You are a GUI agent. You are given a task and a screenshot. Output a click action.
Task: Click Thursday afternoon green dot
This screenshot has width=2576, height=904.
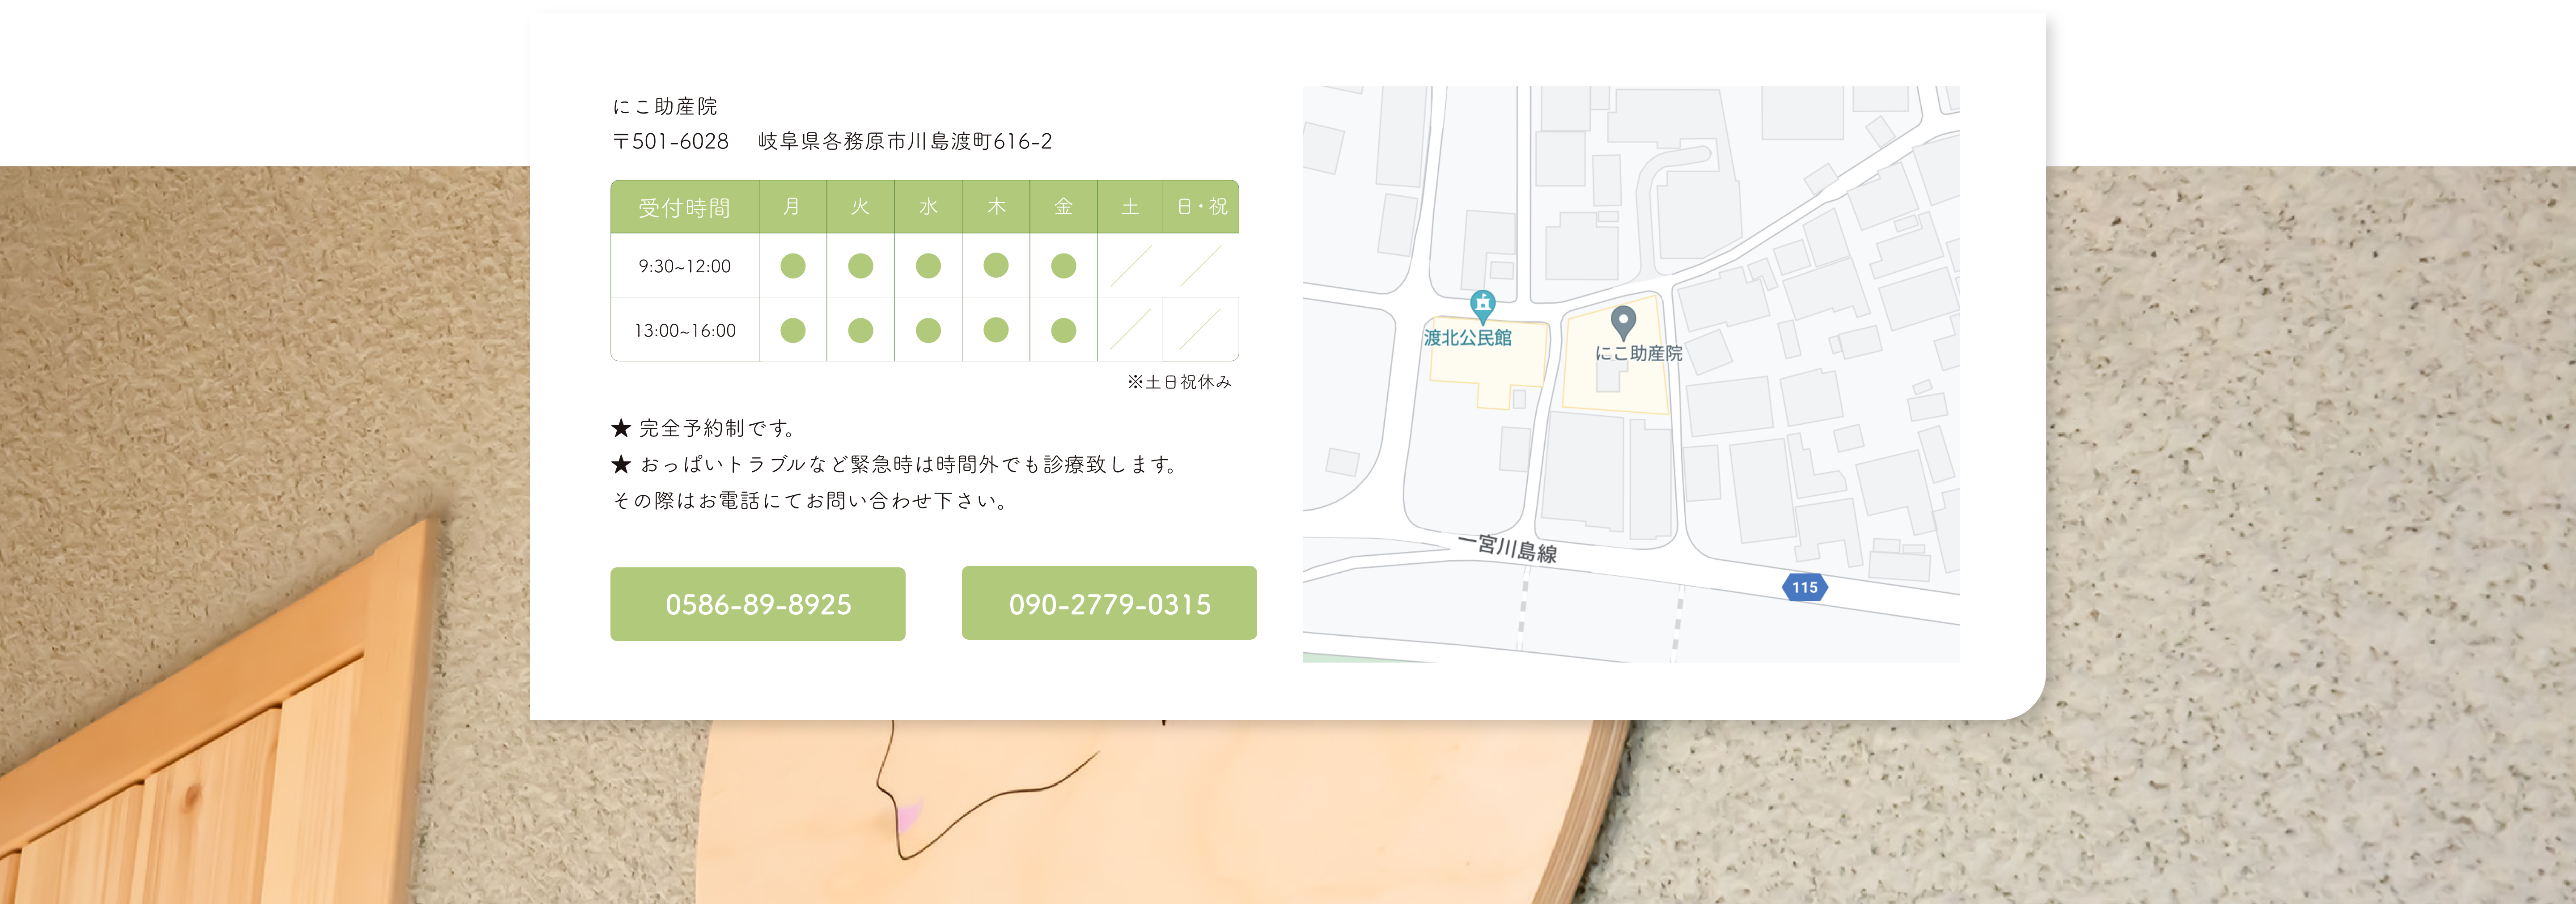(996, 330)
